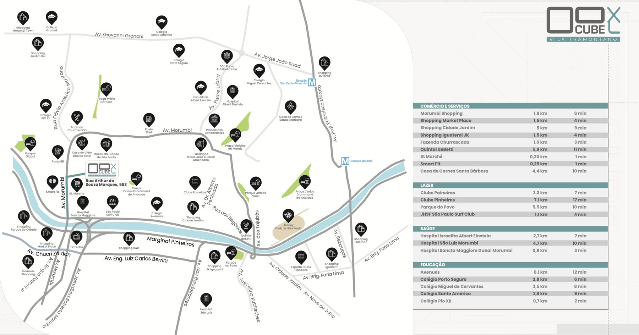This screenshot has width=639, height=335.
Task: Click the Shopping Cidade Jardim map pin
Action: (x=193, y=208)
